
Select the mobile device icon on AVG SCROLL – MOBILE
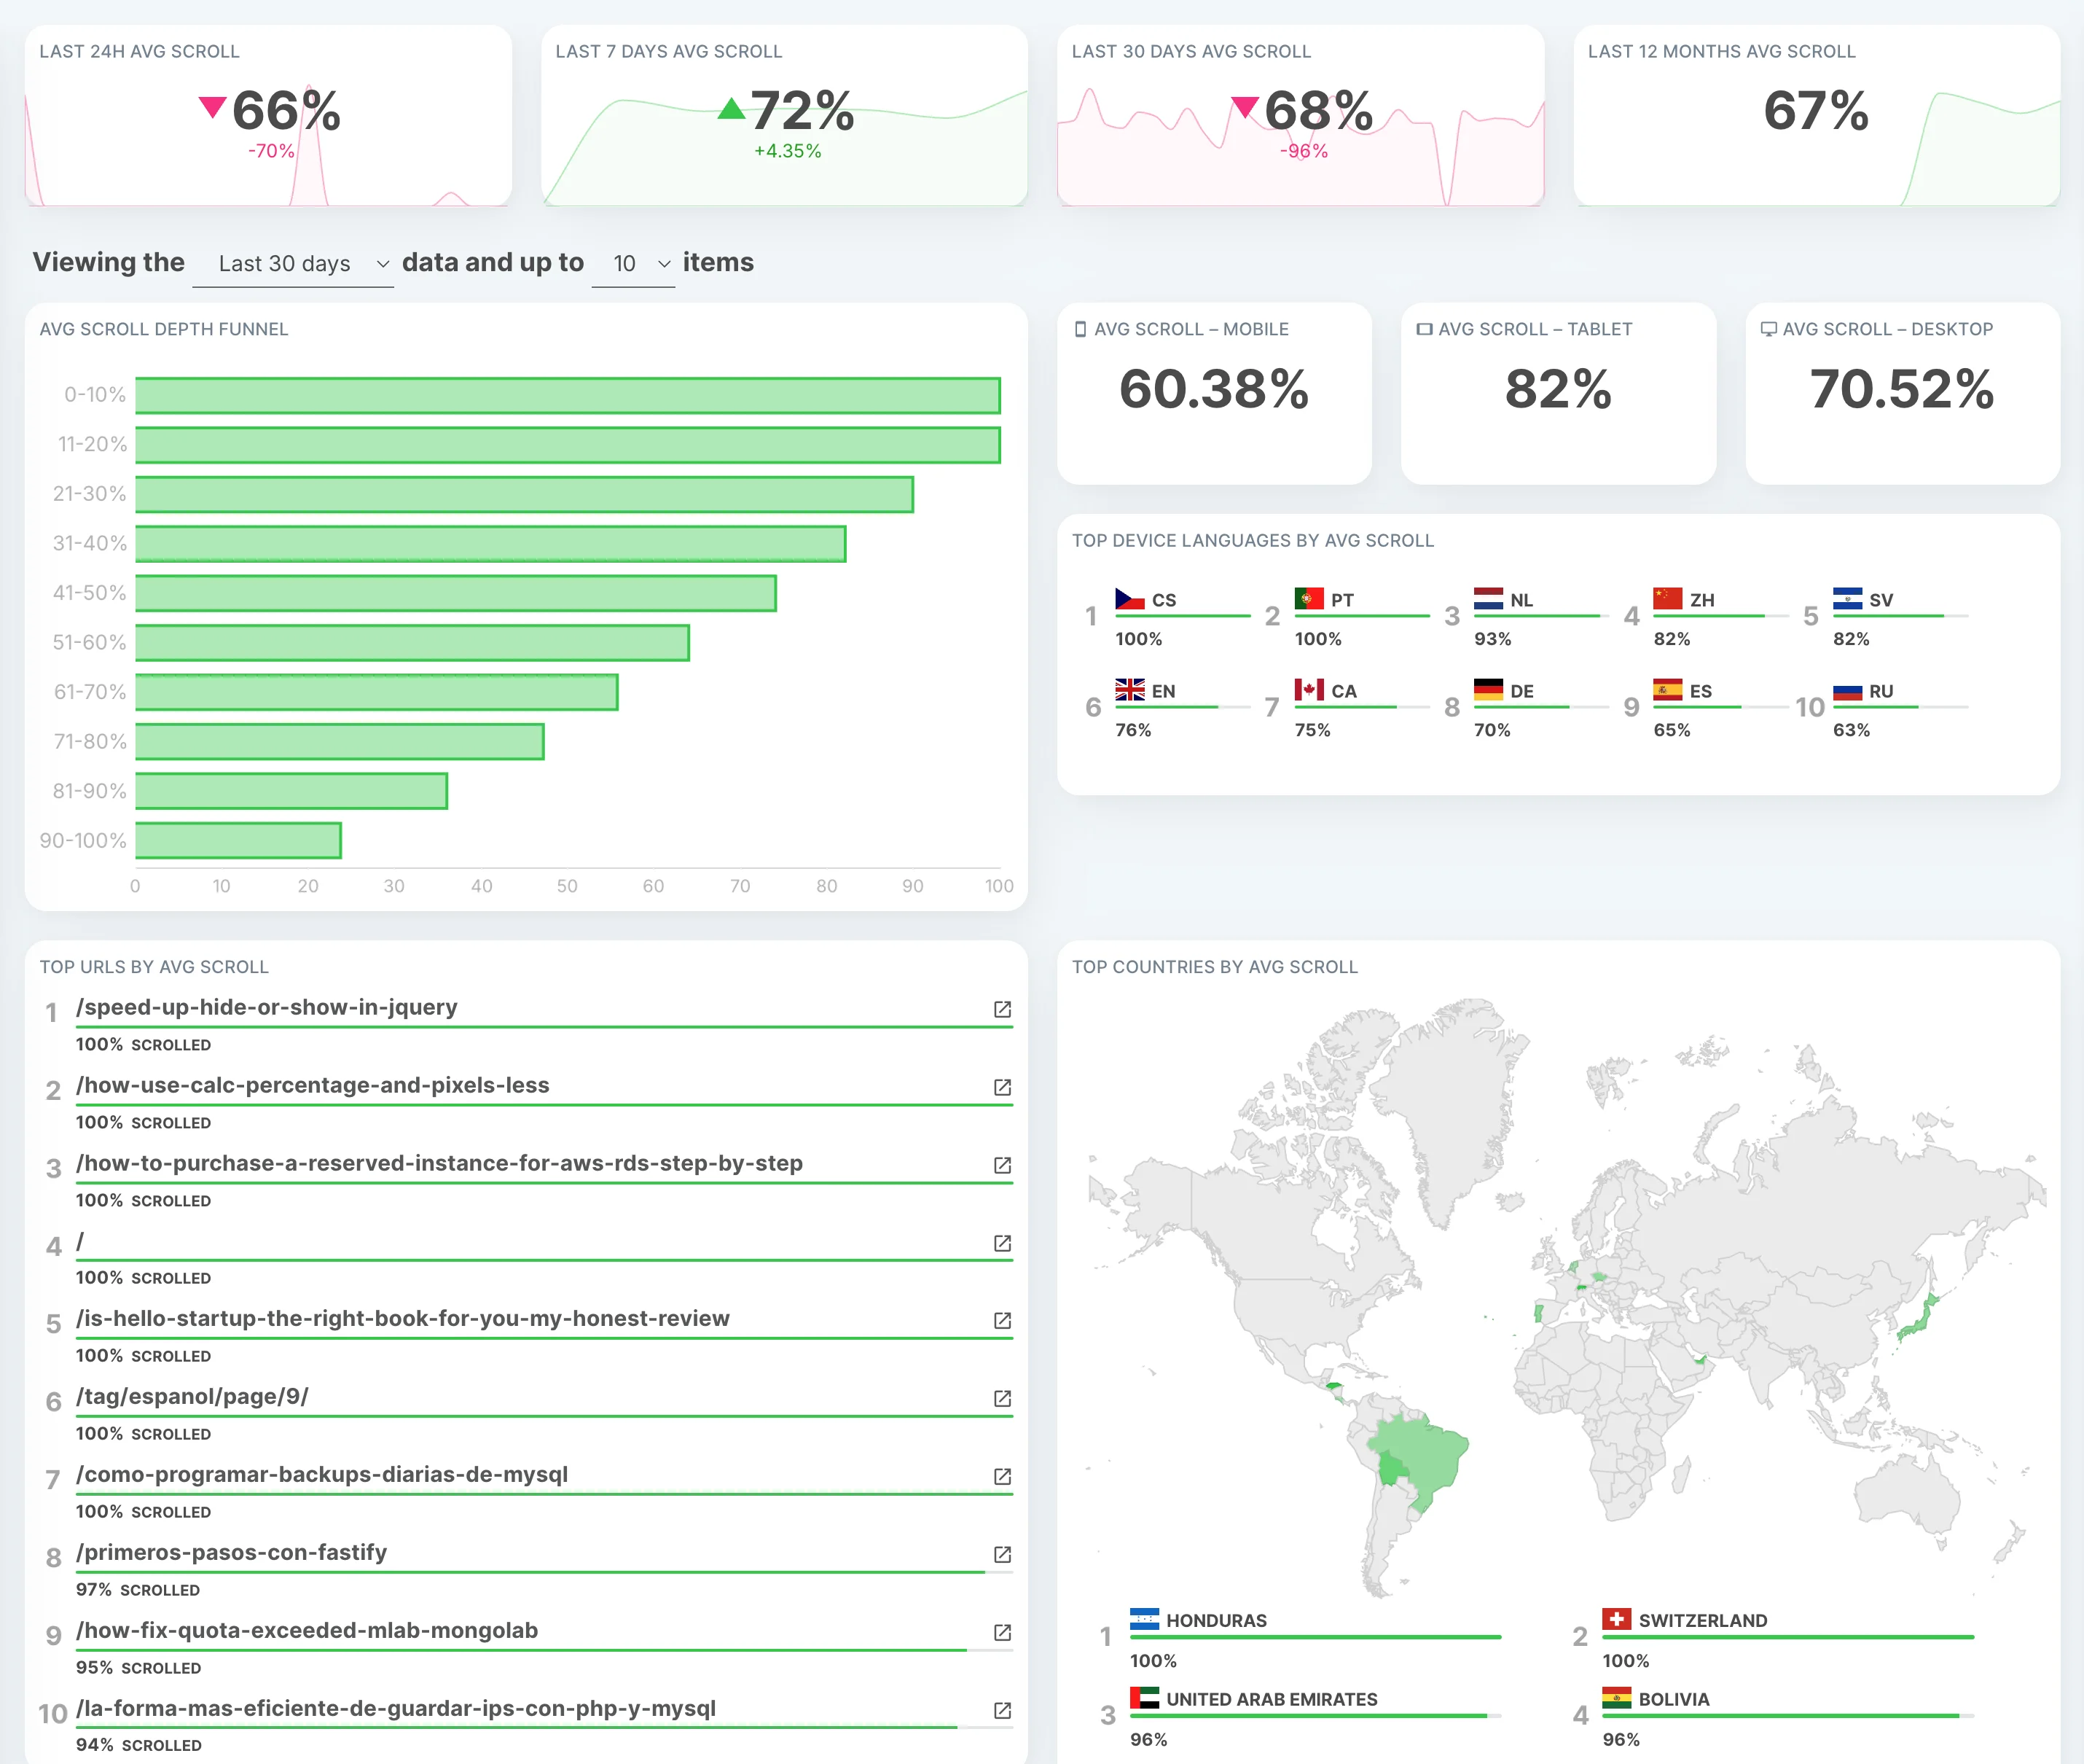pyautogui.click(x=1081, y=328)
